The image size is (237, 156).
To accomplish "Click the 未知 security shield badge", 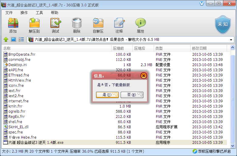I will [223, 25].
